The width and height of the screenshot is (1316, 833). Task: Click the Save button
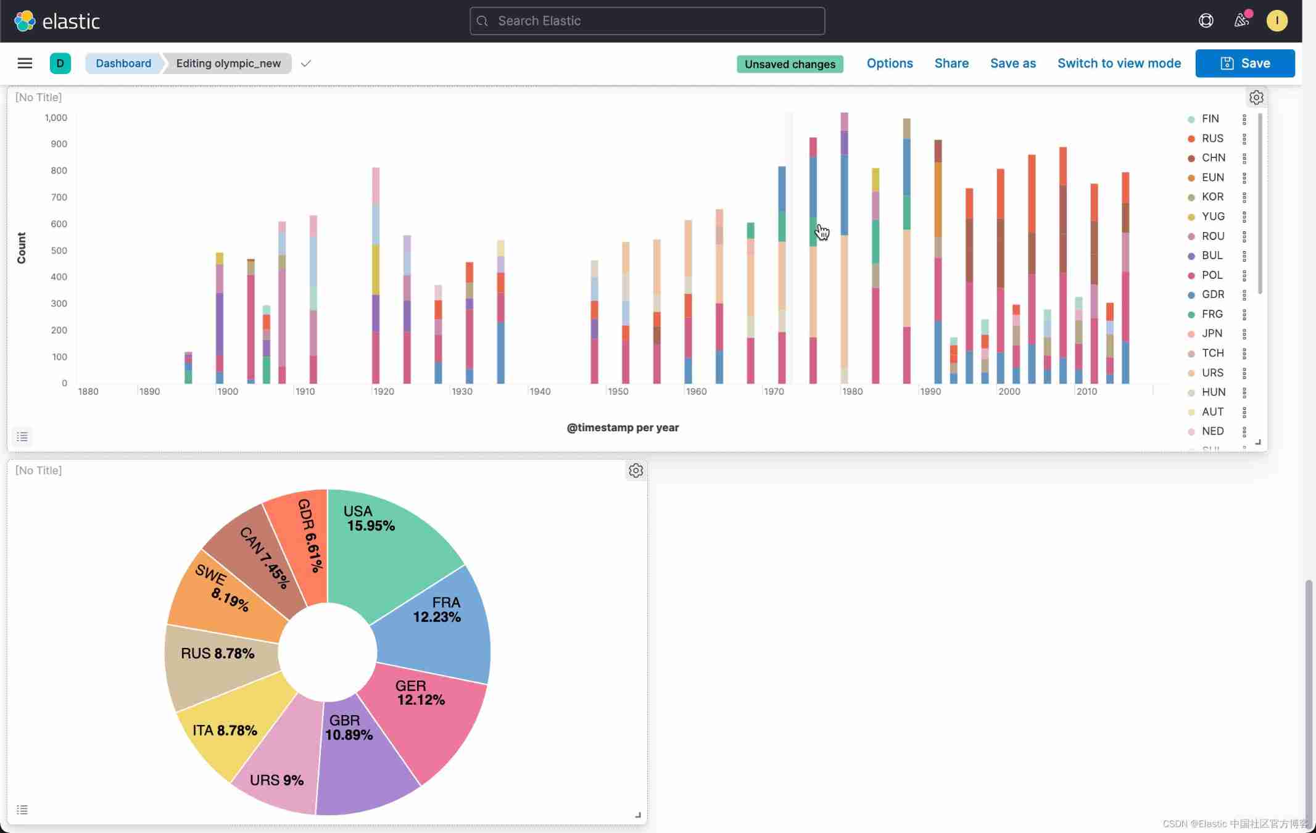tap(1244, 64)
